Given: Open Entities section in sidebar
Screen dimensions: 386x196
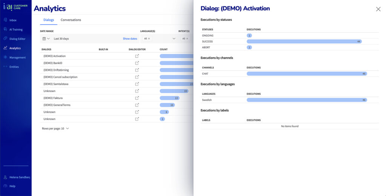Looking at the screenshot, I should pyautogui.click(x=14, y=67).
